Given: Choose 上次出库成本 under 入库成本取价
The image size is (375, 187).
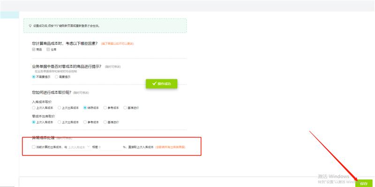Looking at the screenshot, I should (60, 107).
